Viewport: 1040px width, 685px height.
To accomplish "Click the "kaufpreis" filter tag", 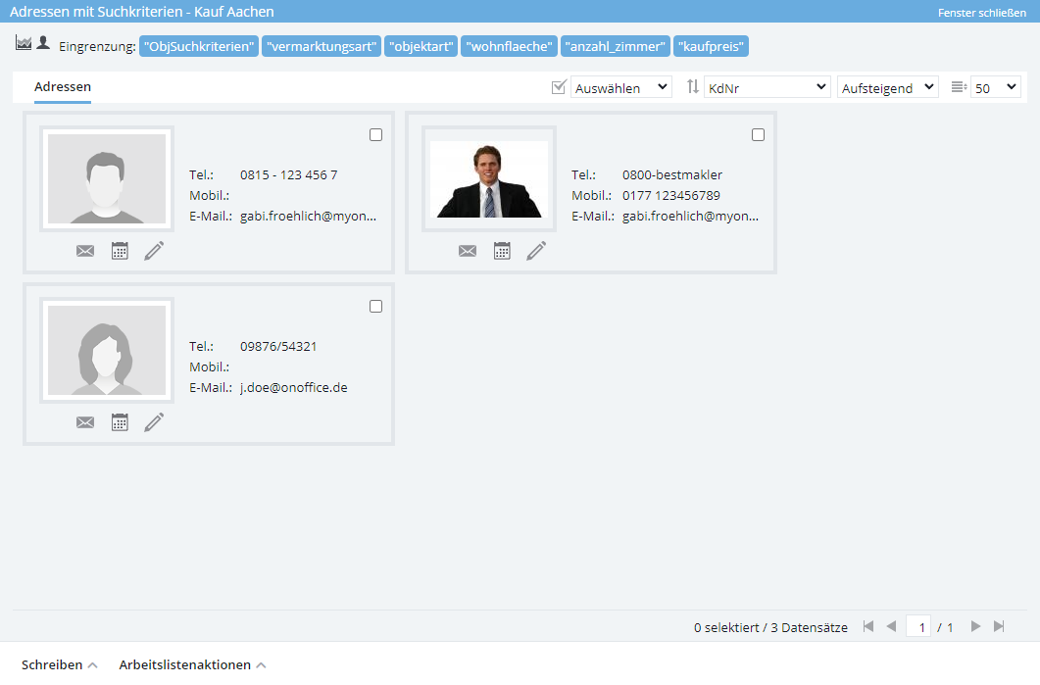I will (711, 46).
